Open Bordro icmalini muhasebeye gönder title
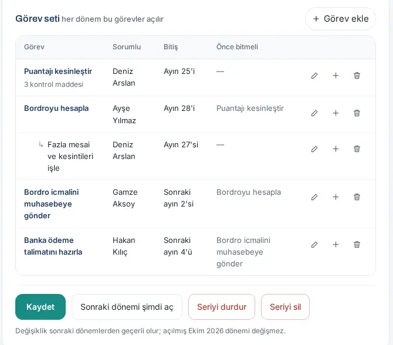Image resolution: width=393 pixels, height=345 pixels. pos(52,204)
